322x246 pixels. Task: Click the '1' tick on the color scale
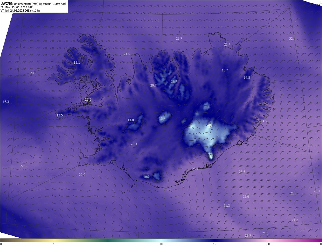[54, 244]
